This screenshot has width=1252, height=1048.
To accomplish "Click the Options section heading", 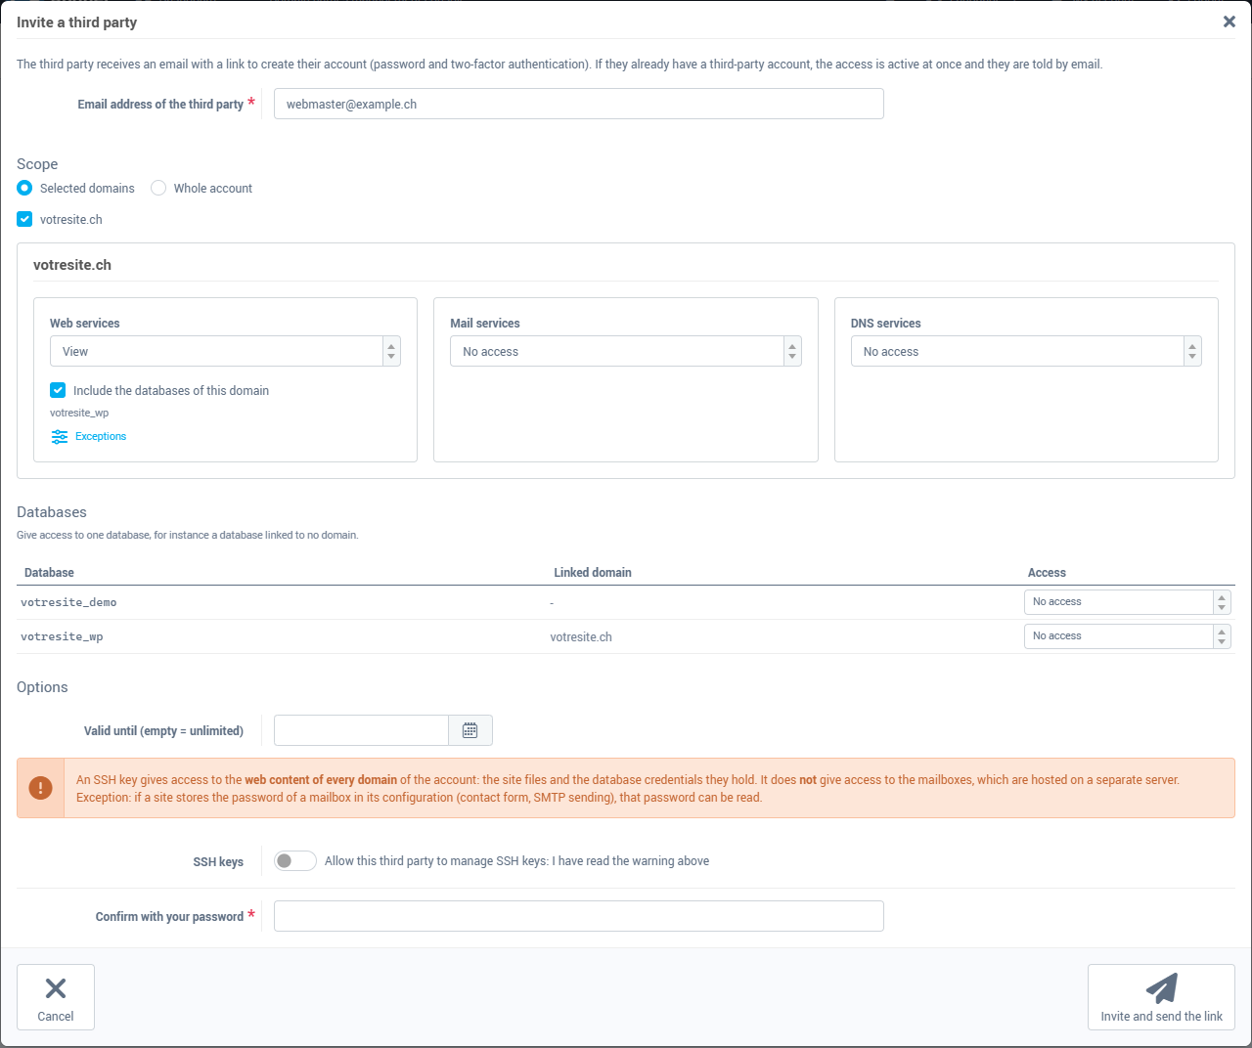I will (42, 687).
